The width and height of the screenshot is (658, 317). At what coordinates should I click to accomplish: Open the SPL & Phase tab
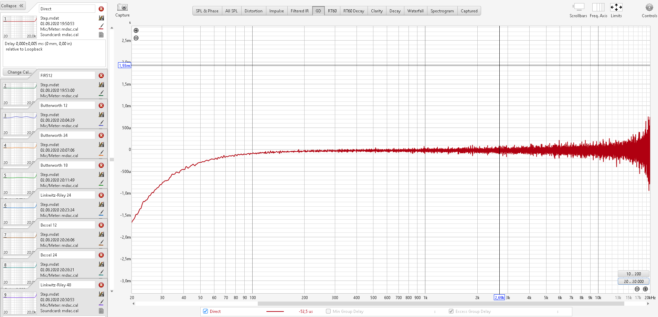pyautogui.click(x=207, y=11)
